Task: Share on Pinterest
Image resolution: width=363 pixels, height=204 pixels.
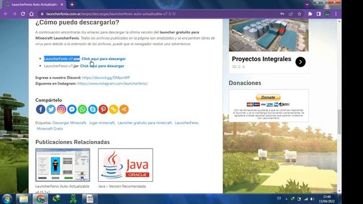Action: click(x=103, y=109)
